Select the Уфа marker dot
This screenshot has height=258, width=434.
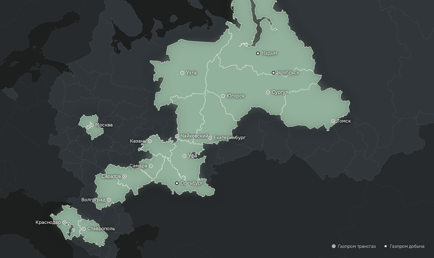(x=184, y=156)
